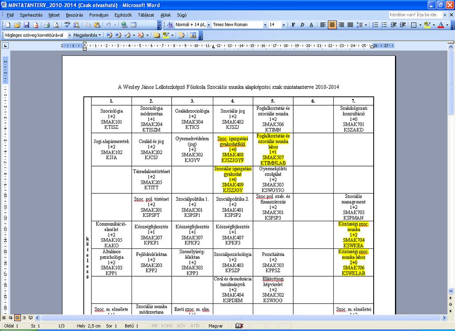
Task: Click Select Browse Object round button
Action: [451, 304]
